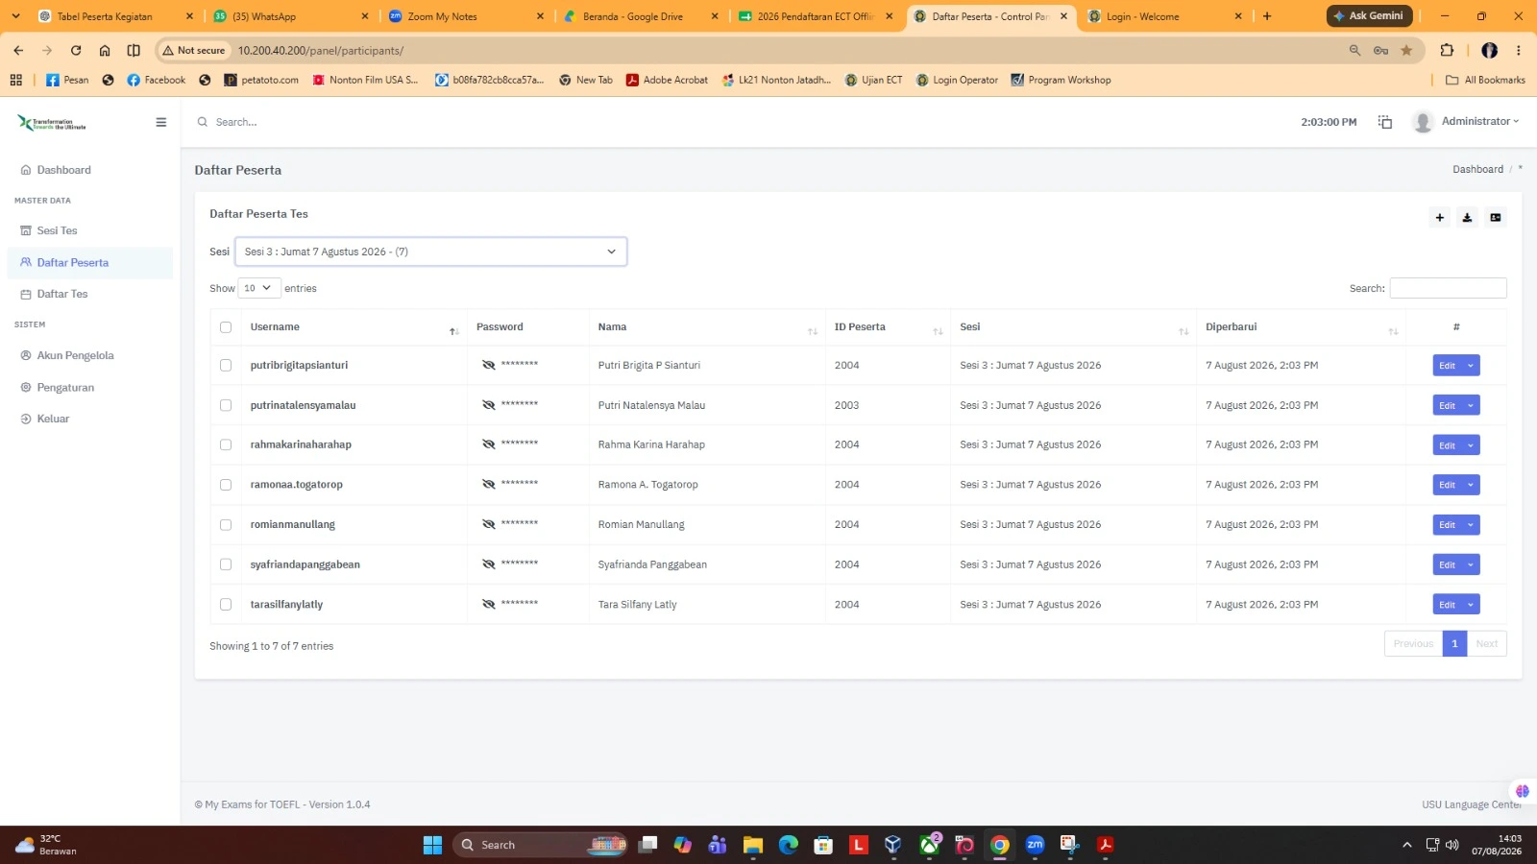Image resolution: width=1537 pixels, height=864 pixels.
Task: Click the Next pagination button
Action: coord(1486,644)
